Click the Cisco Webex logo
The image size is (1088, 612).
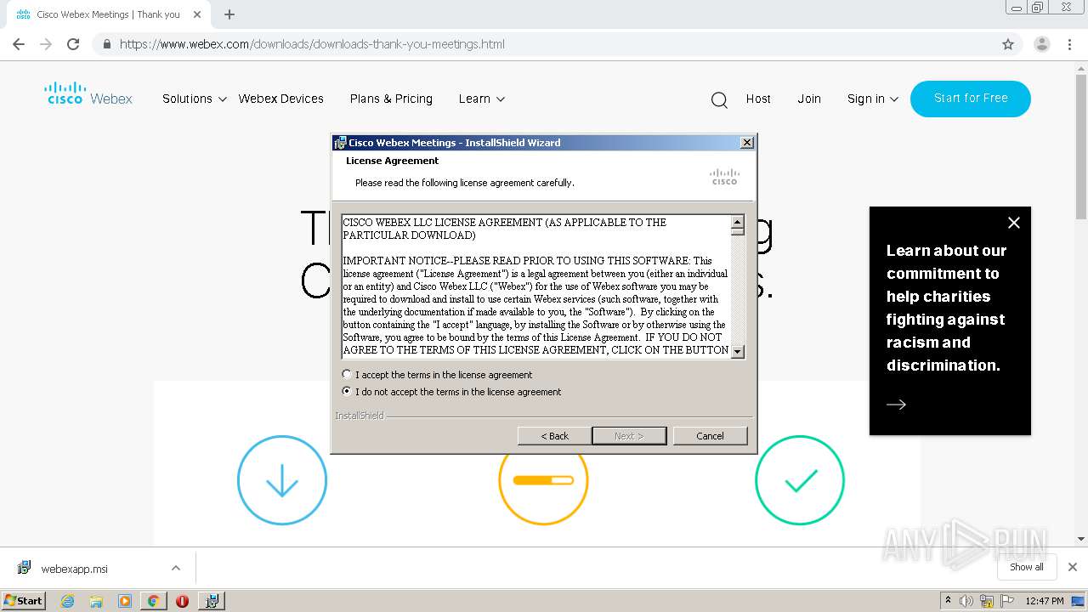tap(88, 93)
